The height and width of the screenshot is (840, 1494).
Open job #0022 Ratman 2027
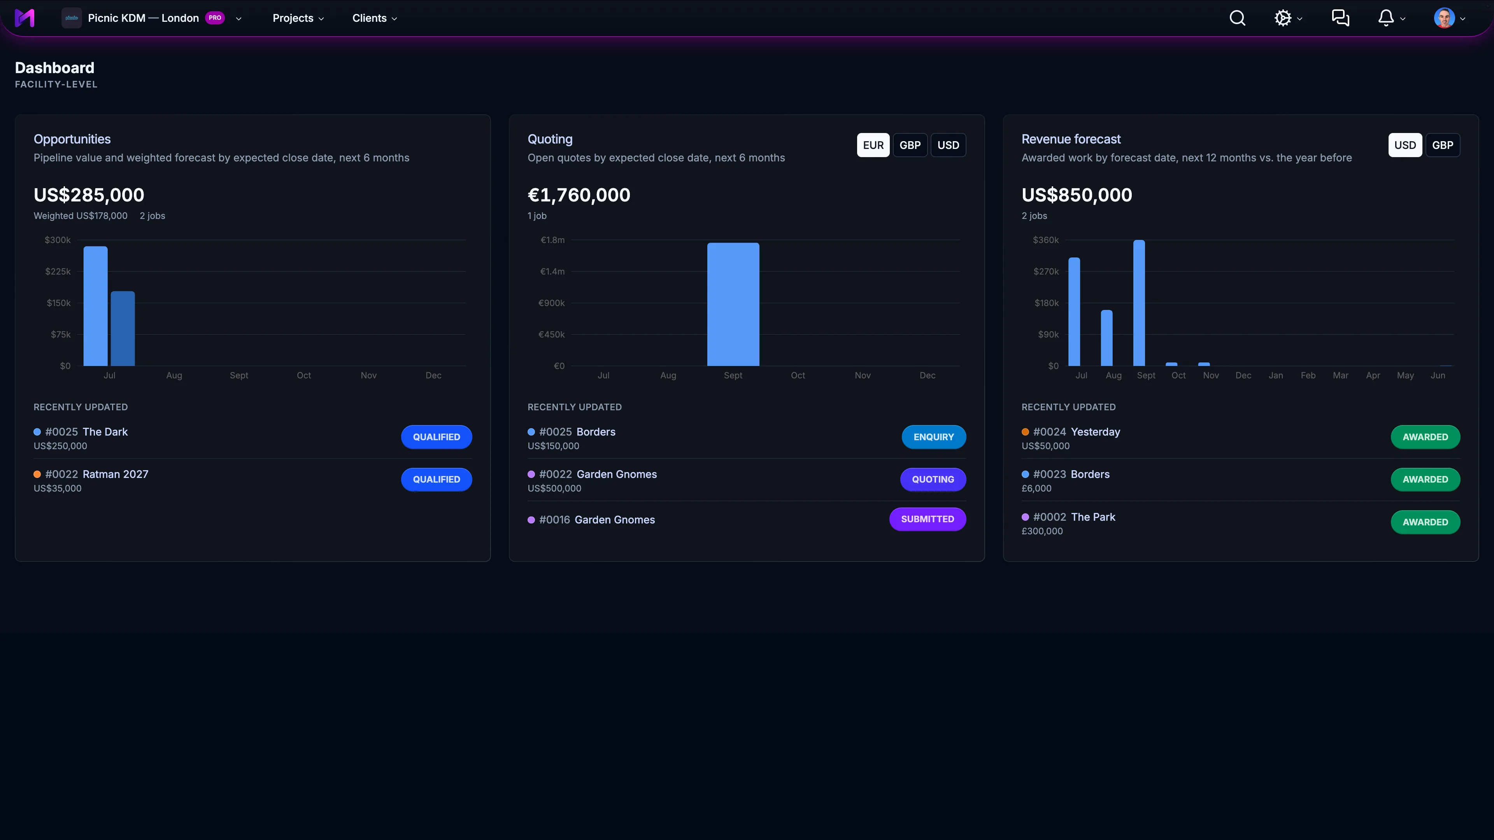97,474
